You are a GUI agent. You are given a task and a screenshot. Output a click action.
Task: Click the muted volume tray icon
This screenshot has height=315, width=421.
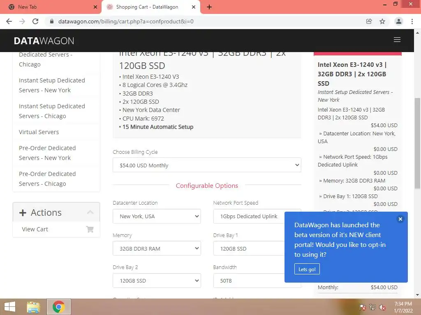pos(382,307)
